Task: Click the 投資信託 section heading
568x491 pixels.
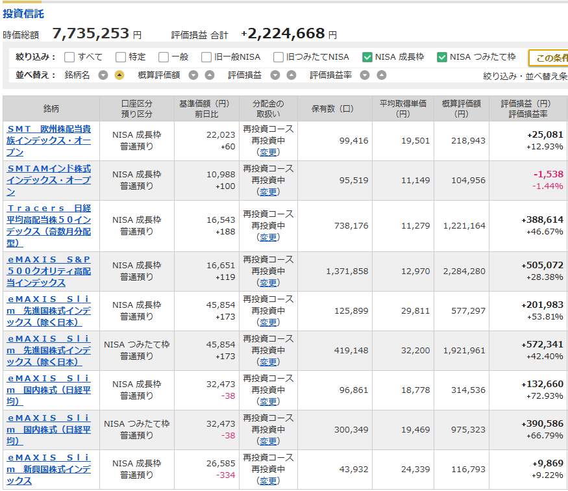Action: pos(23,14)
